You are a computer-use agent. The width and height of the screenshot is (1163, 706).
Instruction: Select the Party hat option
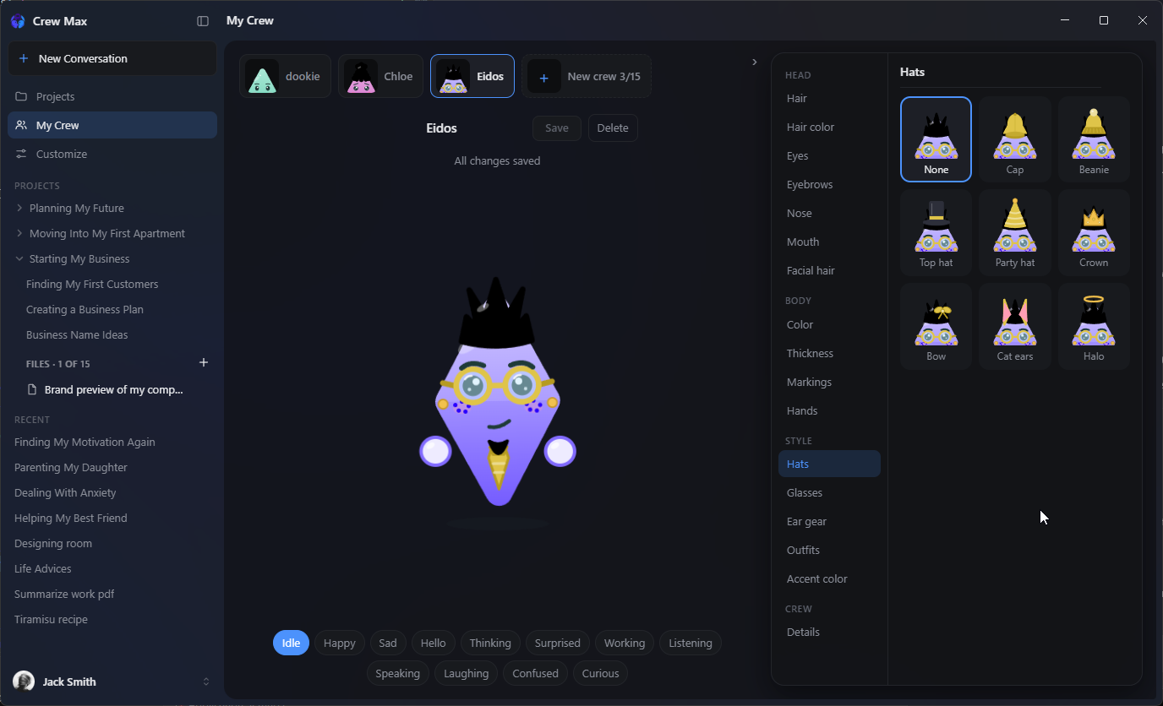point(1015,232)
